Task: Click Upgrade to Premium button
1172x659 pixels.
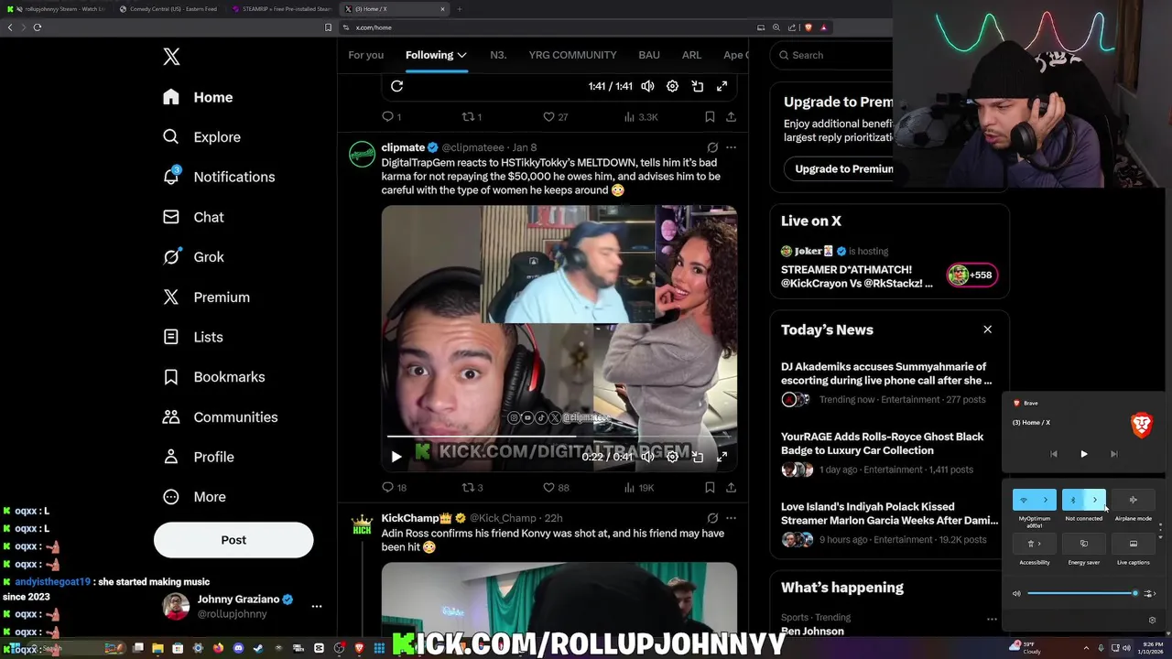Action: point(842,169)
